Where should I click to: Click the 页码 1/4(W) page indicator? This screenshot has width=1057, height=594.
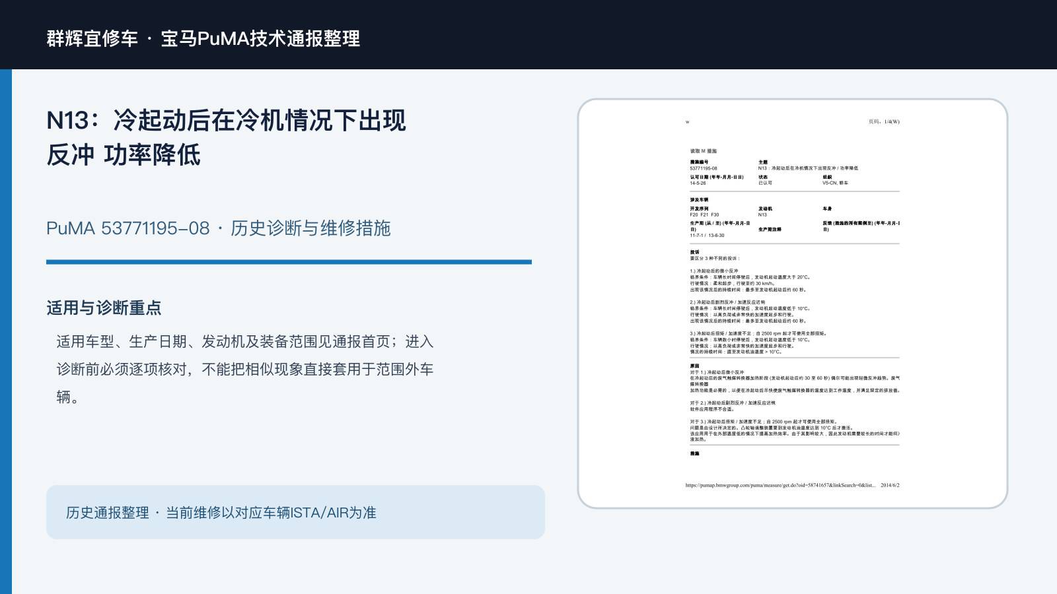coord(884,121)
